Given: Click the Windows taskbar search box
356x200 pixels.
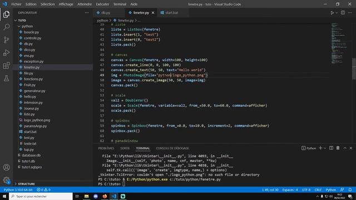Looking at the screenshot, I should click(41, 196).
